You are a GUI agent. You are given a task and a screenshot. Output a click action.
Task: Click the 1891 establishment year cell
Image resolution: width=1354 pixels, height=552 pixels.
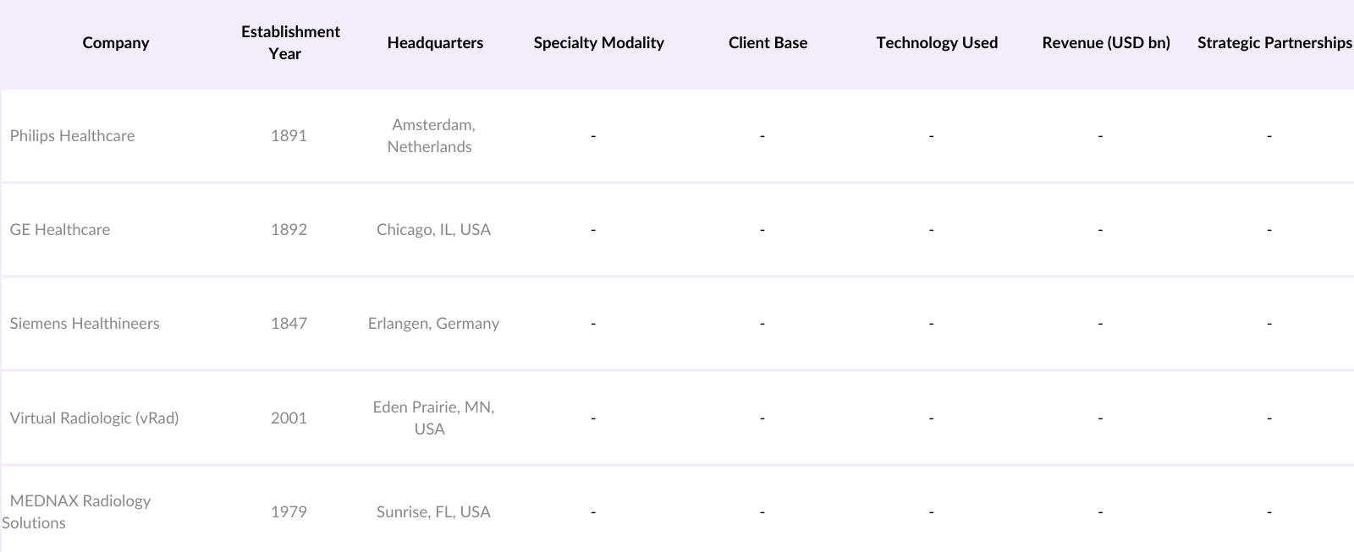tap(289, 136)
